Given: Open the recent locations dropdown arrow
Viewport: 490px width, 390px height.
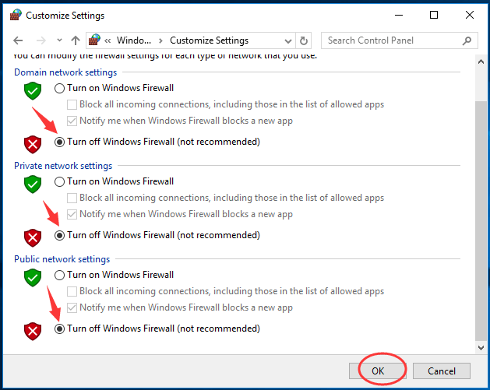Looking at the screenshot, I should click(59, 40).
